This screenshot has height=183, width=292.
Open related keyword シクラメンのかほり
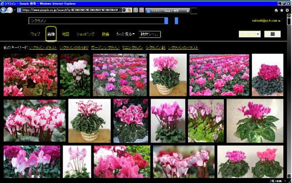point(74,48)
